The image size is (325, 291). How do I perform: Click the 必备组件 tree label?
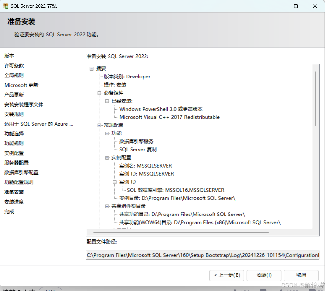point(114,93)
